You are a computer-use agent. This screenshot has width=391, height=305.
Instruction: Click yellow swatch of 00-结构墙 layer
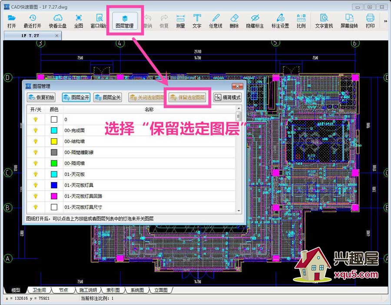pos(54,141)
